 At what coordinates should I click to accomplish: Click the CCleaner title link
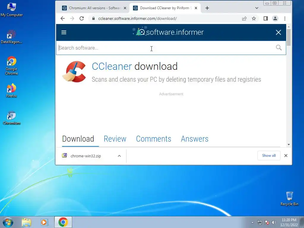(112, 66)
